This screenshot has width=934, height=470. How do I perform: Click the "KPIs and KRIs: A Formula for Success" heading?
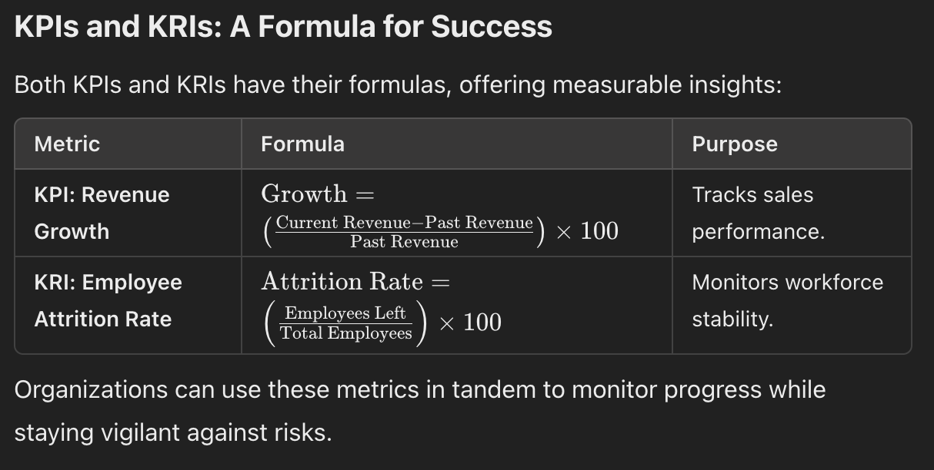283,27
